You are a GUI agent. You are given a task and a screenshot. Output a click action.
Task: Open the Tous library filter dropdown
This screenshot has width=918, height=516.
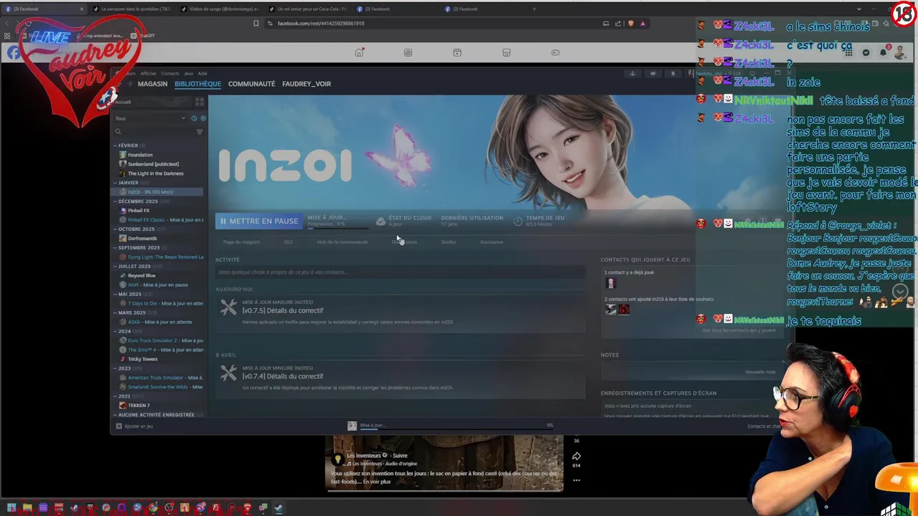(x=150, y=118)
